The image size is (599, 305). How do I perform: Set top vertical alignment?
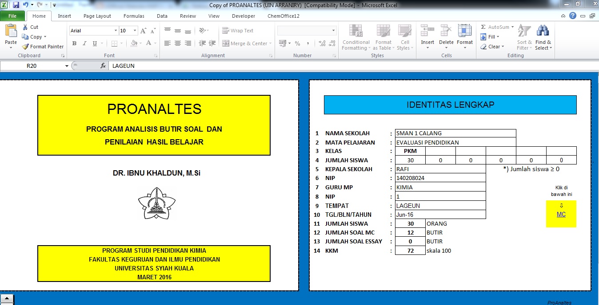[168, 31]
